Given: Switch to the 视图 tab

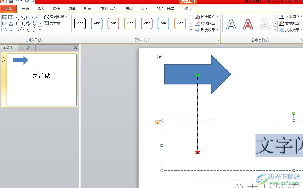Looking at the screenshot, I should (145, 9).
